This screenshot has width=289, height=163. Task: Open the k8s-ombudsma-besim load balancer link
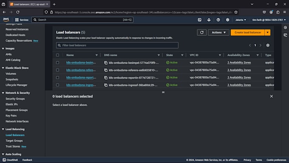pyautogui.click(x=81, y=63)
